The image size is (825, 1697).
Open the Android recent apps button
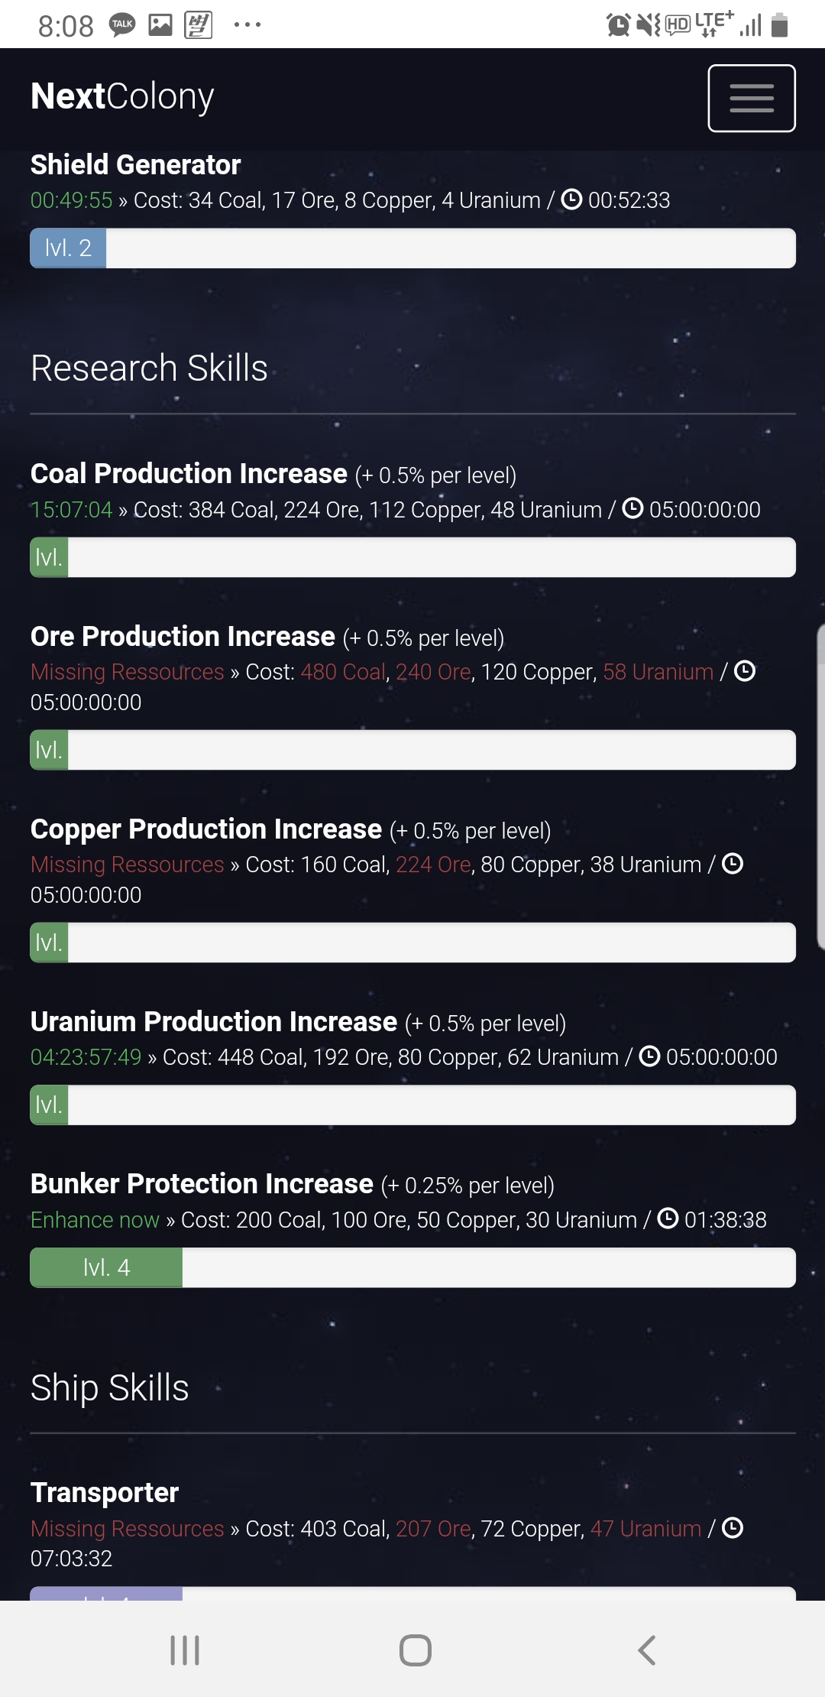click(185, 1650)
